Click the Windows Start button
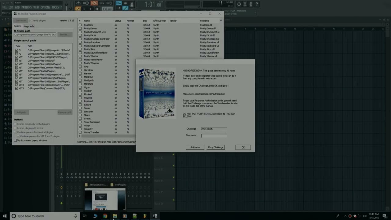Viewport: 391px width, 220px height. coord(5,216)
